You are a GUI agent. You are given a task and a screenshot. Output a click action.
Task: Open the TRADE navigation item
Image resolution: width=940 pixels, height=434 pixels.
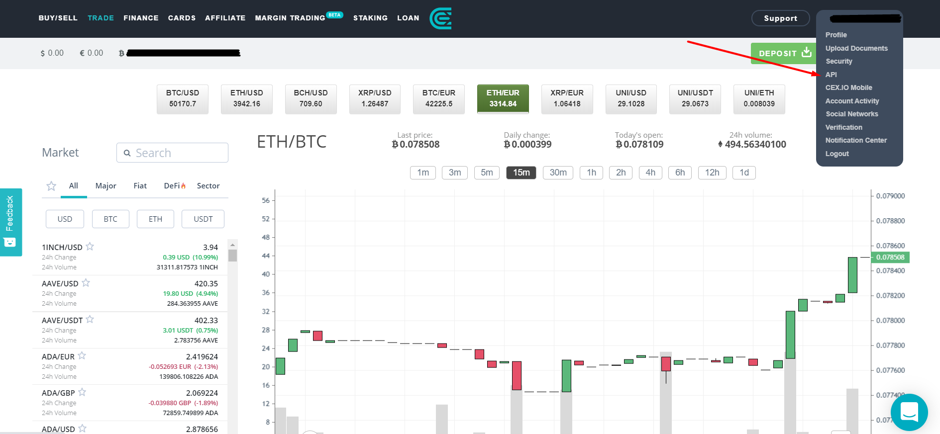pyautogui.click(x=101, y=18)
